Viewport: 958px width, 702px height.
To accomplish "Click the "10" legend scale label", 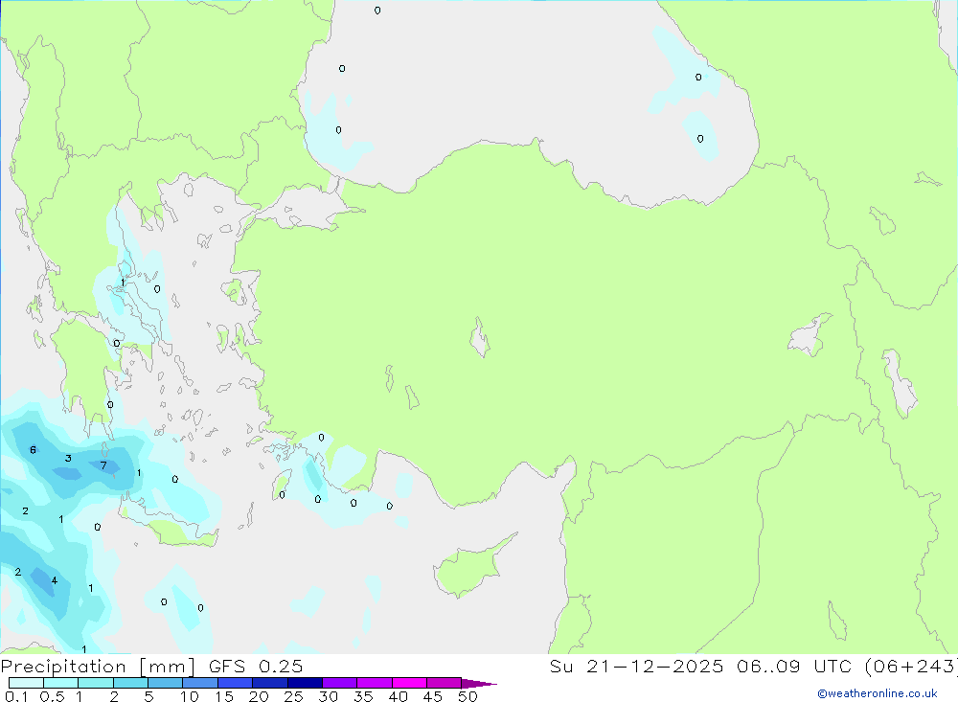I will pos(190,696).
